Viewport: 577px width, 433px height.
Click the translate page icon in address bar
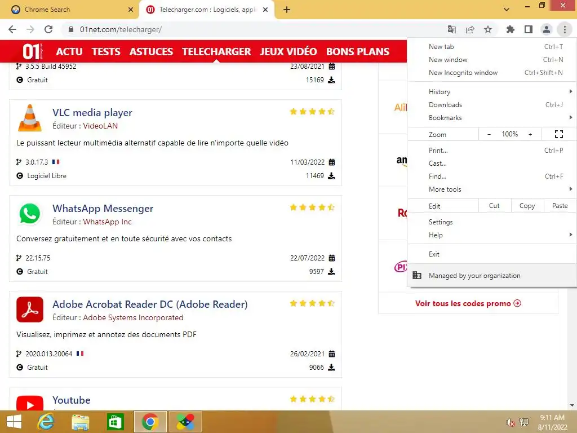click(451, 29)
